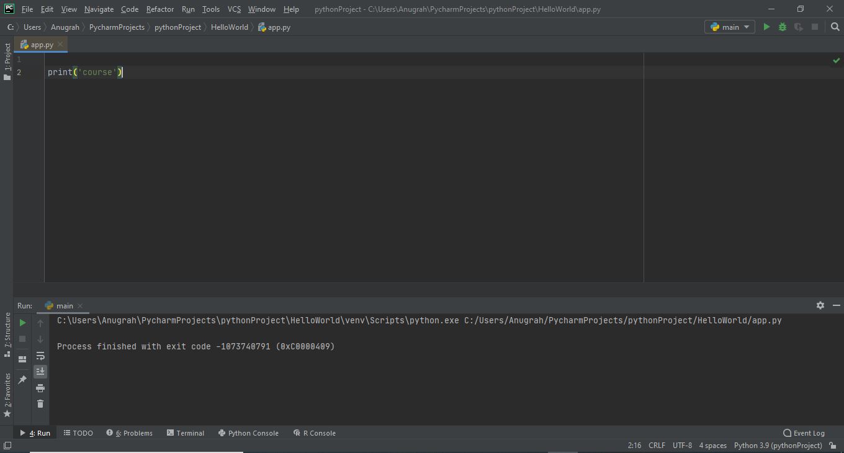The image size is (844, 453).
Task: Select Python 3.9 interpreter in status bar
Action: pyautogui.click(x=778, y=446)
